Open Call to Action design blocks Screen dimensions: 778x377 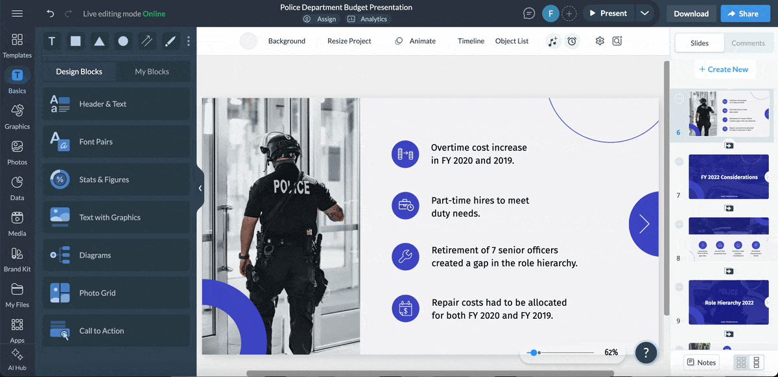point(117,331)
